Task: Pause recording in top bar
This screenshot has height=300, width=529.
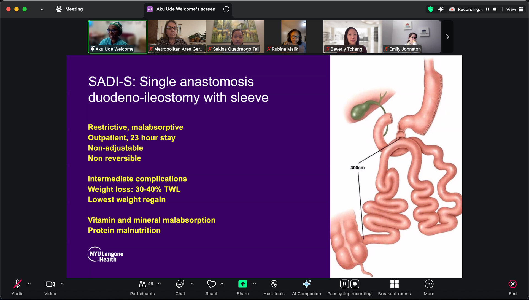Action: [x=487, y=9]
